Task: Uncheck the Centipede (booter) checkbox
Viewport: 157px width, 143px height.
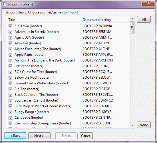Action: coord(10,118)
